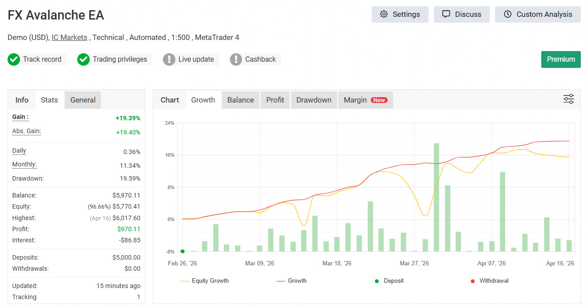Select the +19.40% absolute gain value
The width and height of the screenshot is (587, 308).
pyautogui.click(x=128, y=132)
